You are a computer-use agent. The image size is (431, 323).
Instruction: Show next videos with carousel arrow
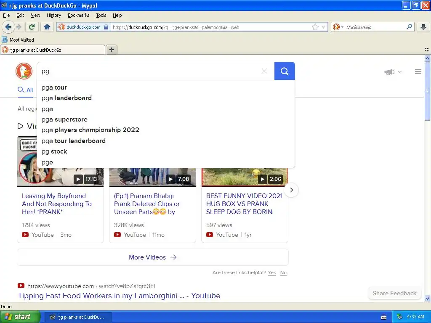coord(291,190)
